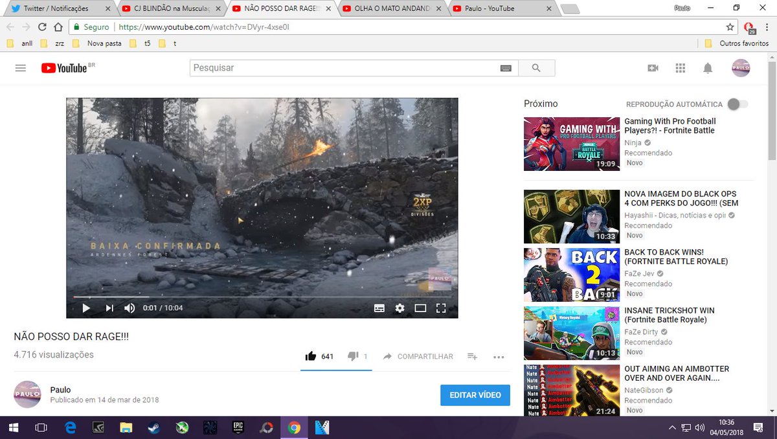777x439 pixels.
Task: Open the Ninja channel name
Action: click(633, 142)
